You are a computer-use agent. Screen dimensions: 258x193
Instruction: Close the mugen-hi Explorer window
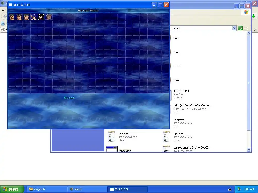248,6
